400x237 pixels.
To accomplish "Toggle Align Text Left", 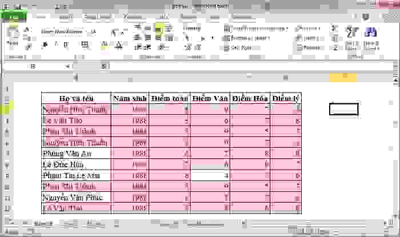I will pyautogui.click(x=138, y=38).
